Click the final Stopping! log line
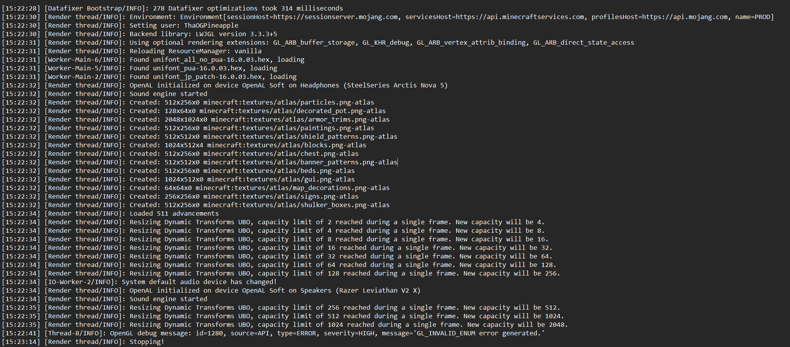790x347 pixels. point(147,342)
